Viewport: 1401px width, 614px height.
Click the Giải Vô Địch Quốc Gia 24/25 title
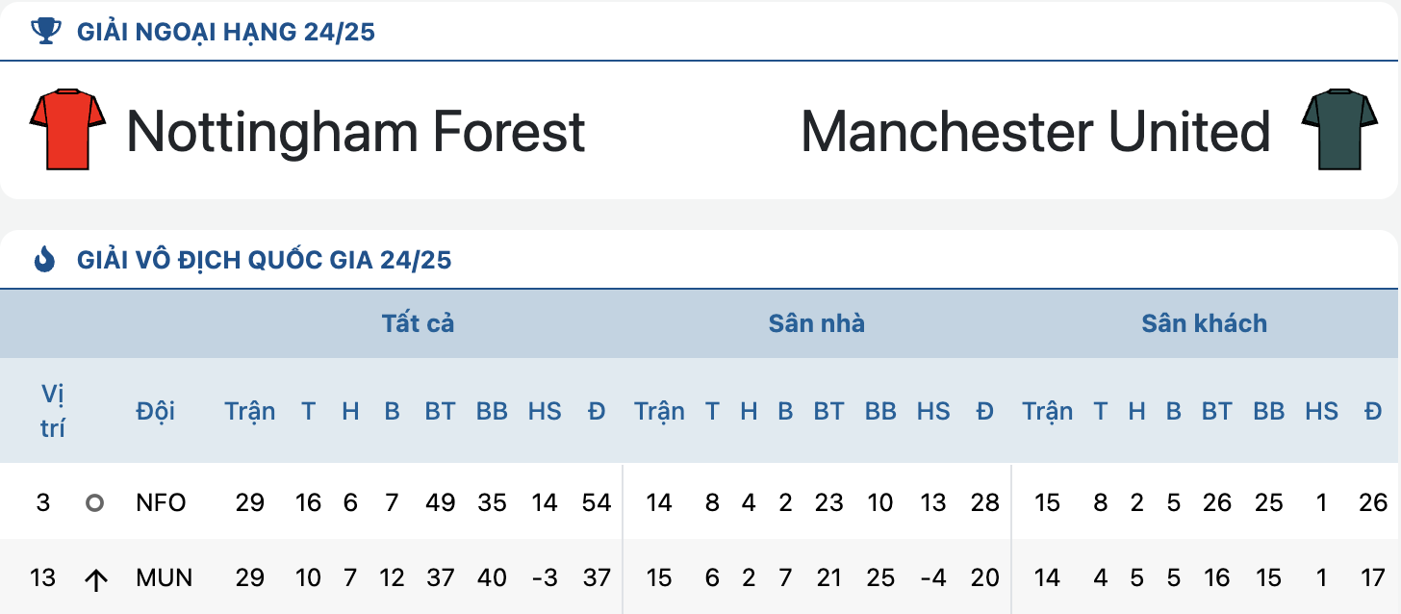pos(265,260)
